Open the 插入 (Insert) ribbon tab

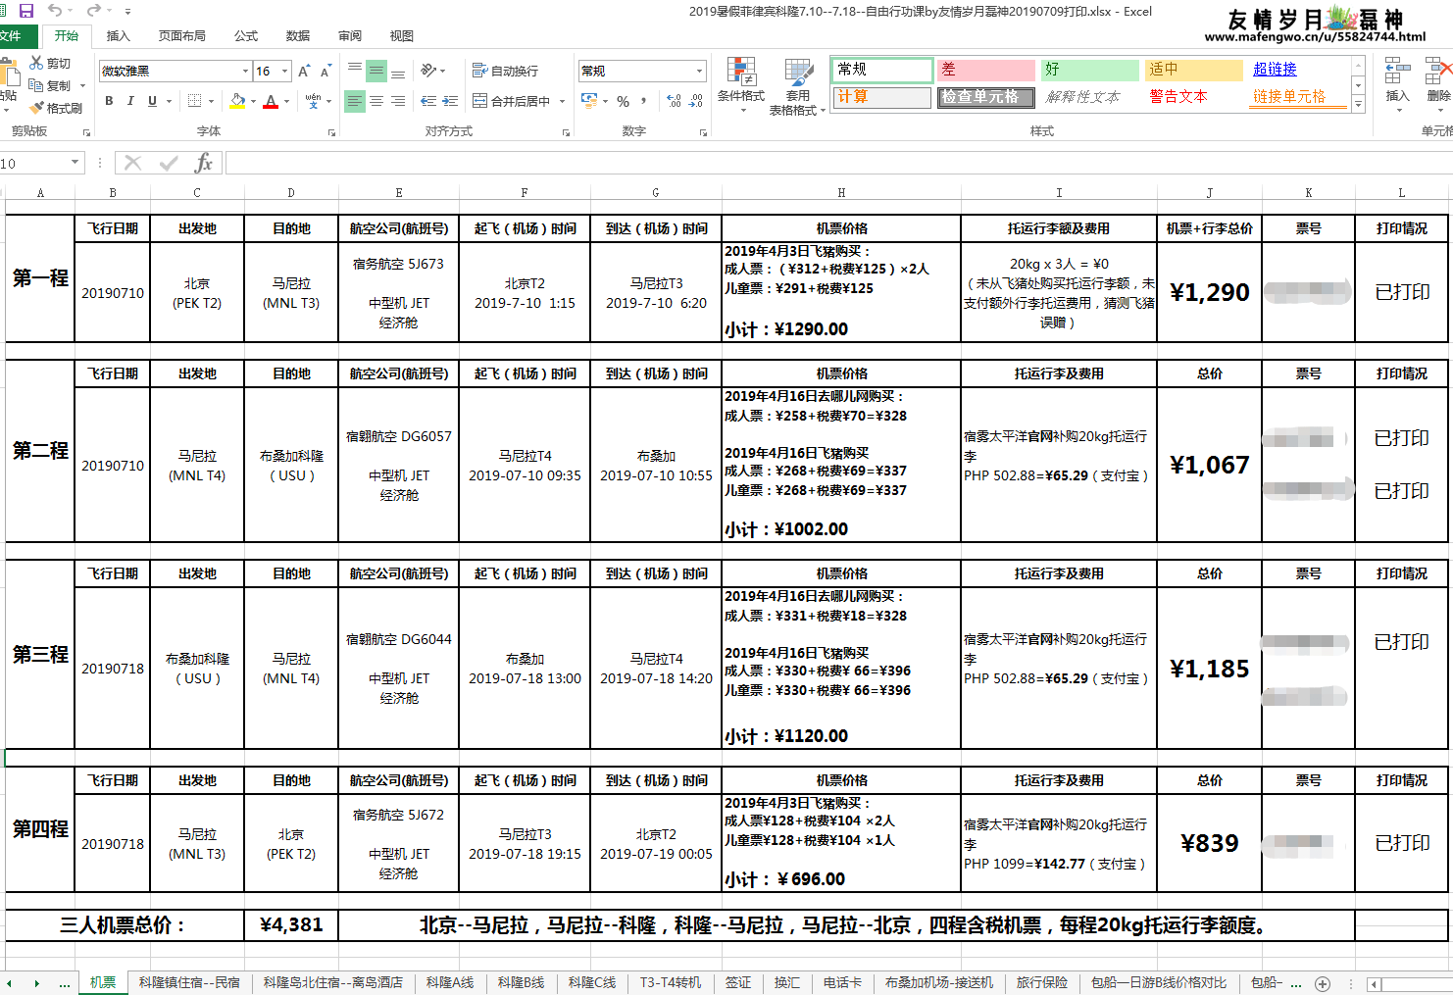pyautogui.click(x=118, y=35)
